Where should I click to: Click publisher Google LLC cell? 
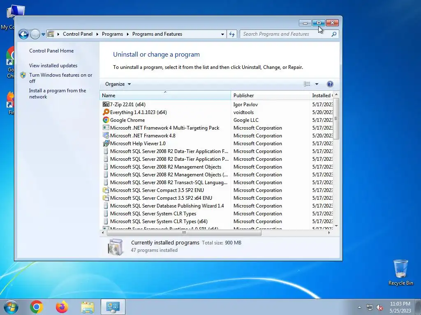click(246, 120)
